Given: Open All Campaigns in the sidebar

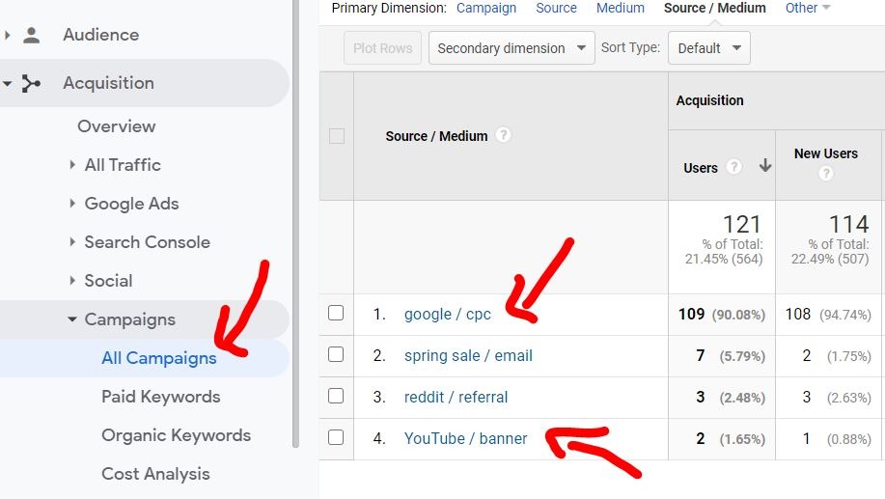Looking at the screenshot, I should click(x=159, y=358).
